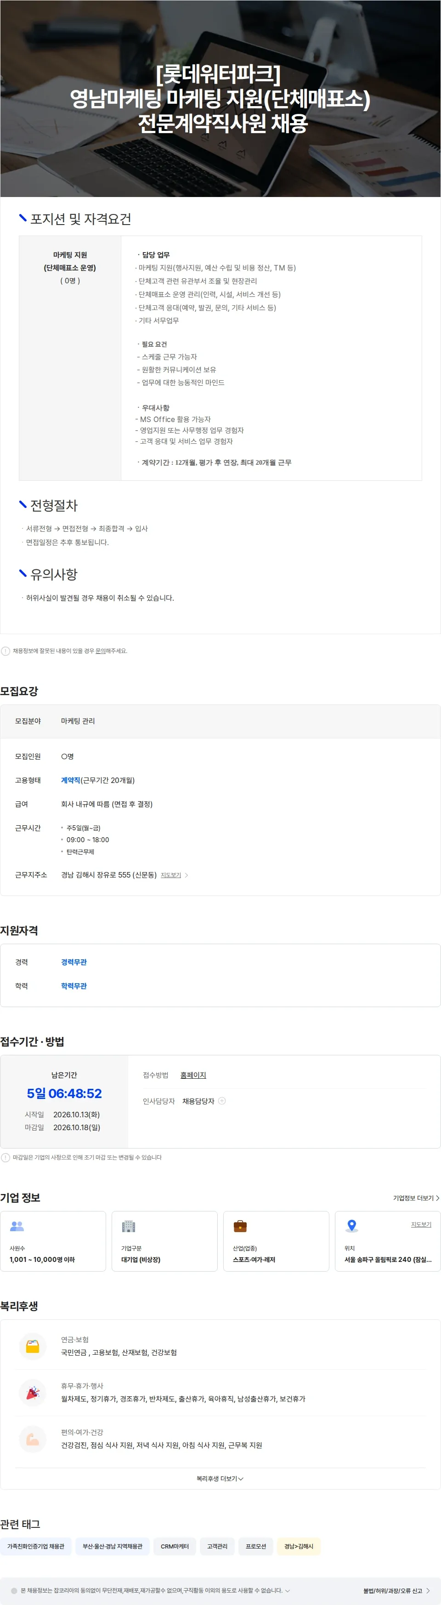Select the CRM마케터 tag
Viewport: 441px width, 1605px height.
click(175, 1546)
